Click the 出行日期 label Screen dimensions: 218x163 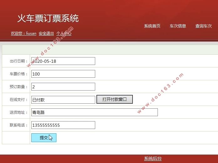coord(18,61)
